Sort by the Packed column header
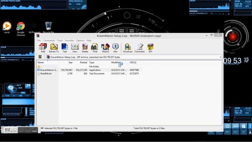Viewport: 252px width, 142px height. (x=83, y=62)
